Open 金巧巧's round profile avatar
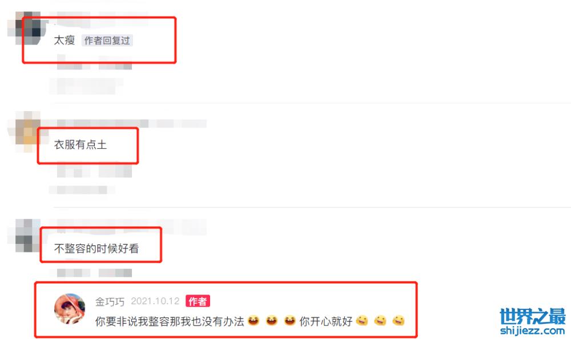The image size is (571, 339). click(x=70, y=309)
